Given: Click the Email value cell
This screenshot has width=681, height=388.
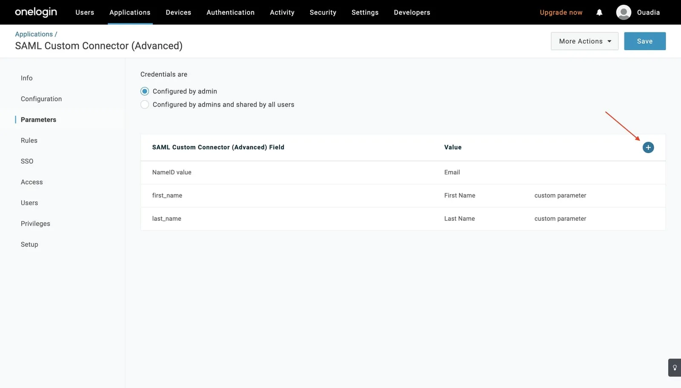Looking at the screenshot, I should click(x=452, y=172).
